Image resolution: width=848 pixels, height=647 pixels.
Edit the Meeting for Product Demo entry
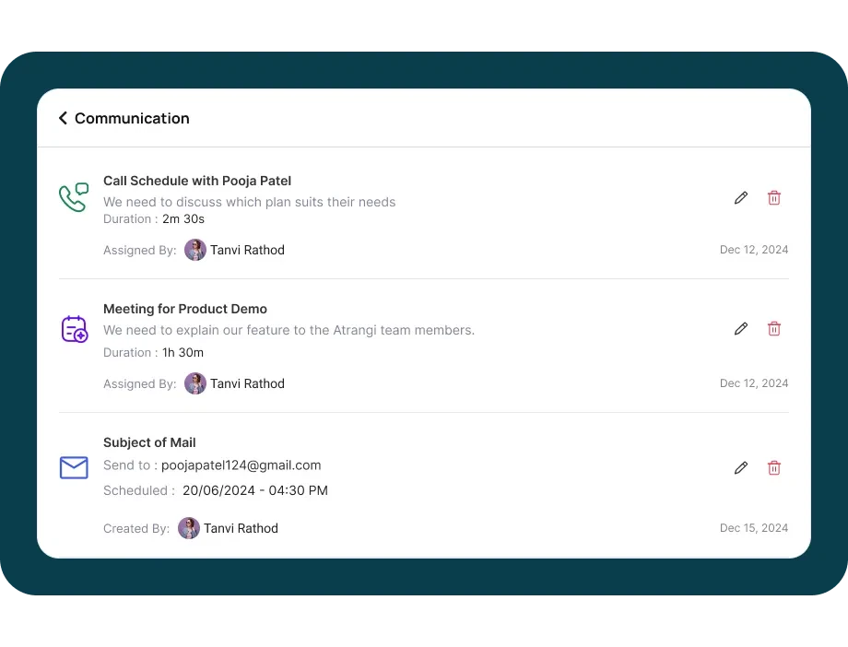pyautogui.click(x=741, y=329)
